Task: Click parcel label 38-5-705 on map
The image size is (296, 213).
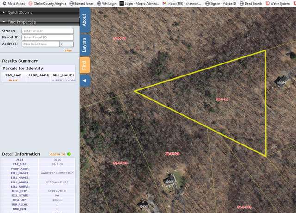Action: click(120, 163)
